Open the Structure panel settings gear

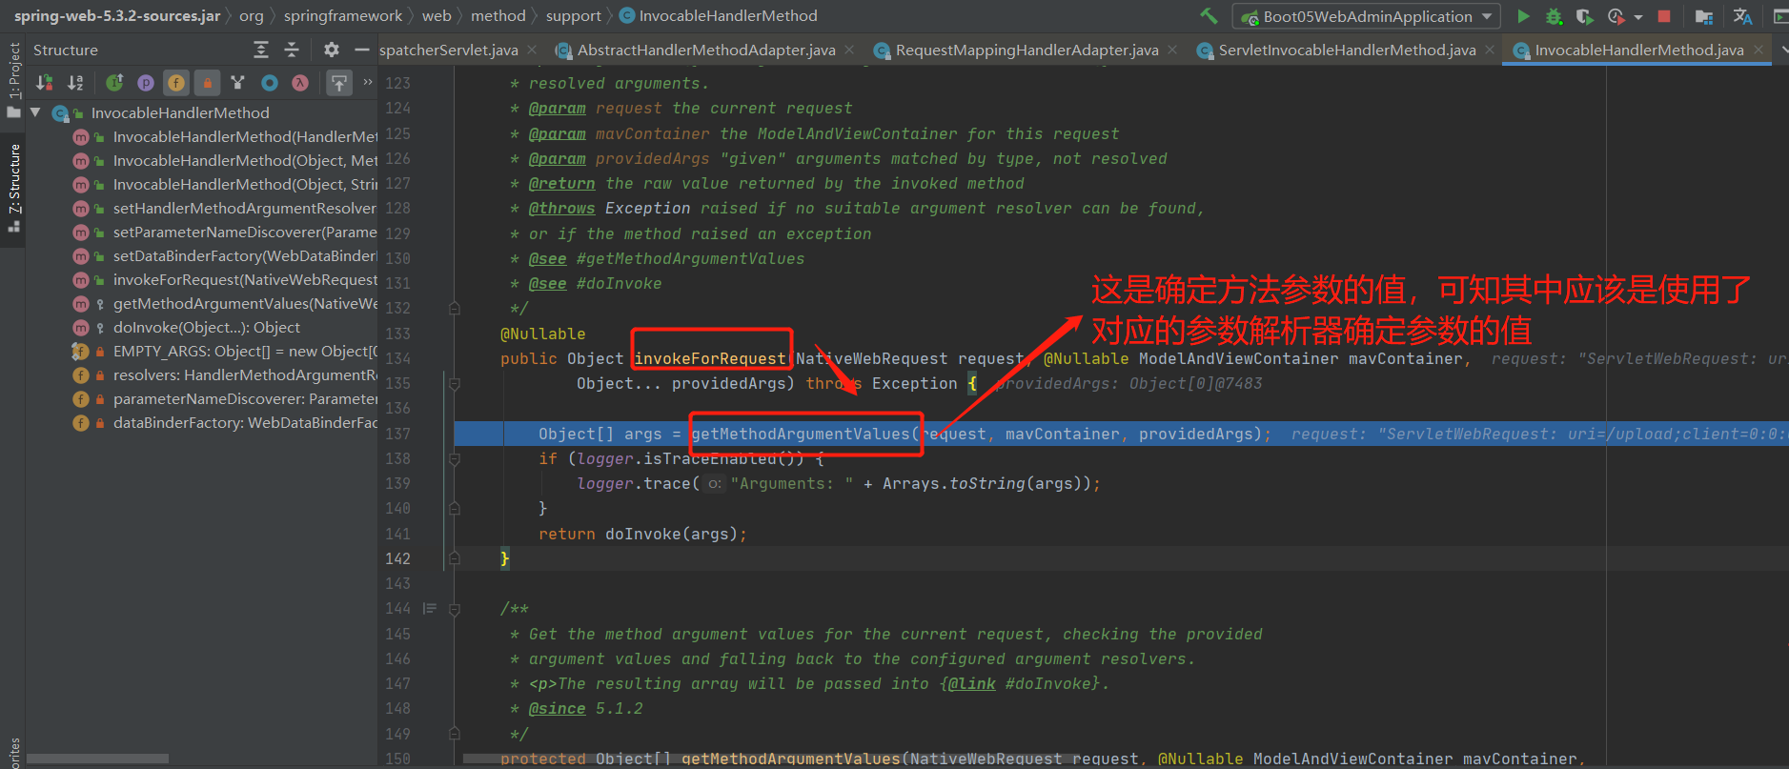coord(331,50)
